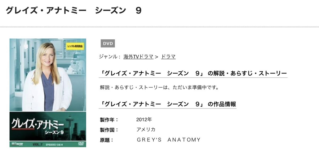The image size is (319, 150).
Task: Open the 海外TVドラマ genre link
Action: (x=138, y=57)
